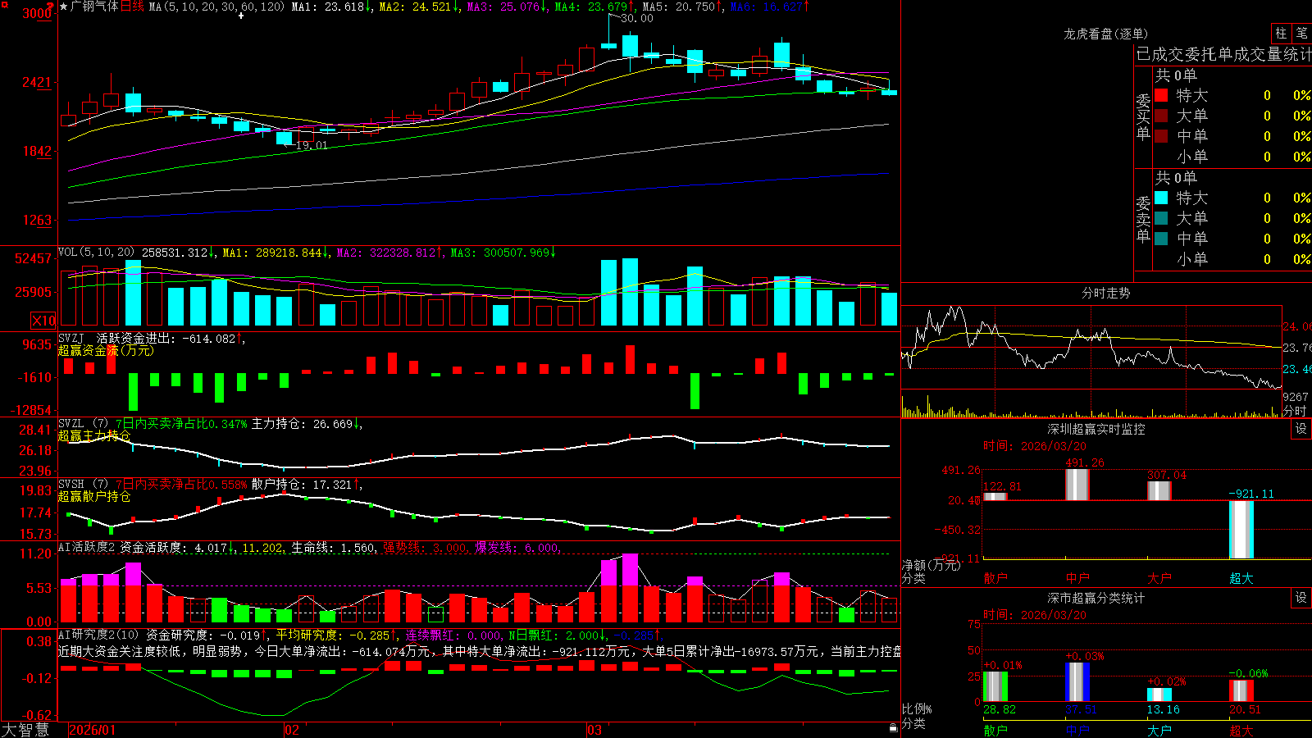Click the 02 month marker on timeline
The image size is (1312, 738).
pyautogui.click(x=292, y=730)
